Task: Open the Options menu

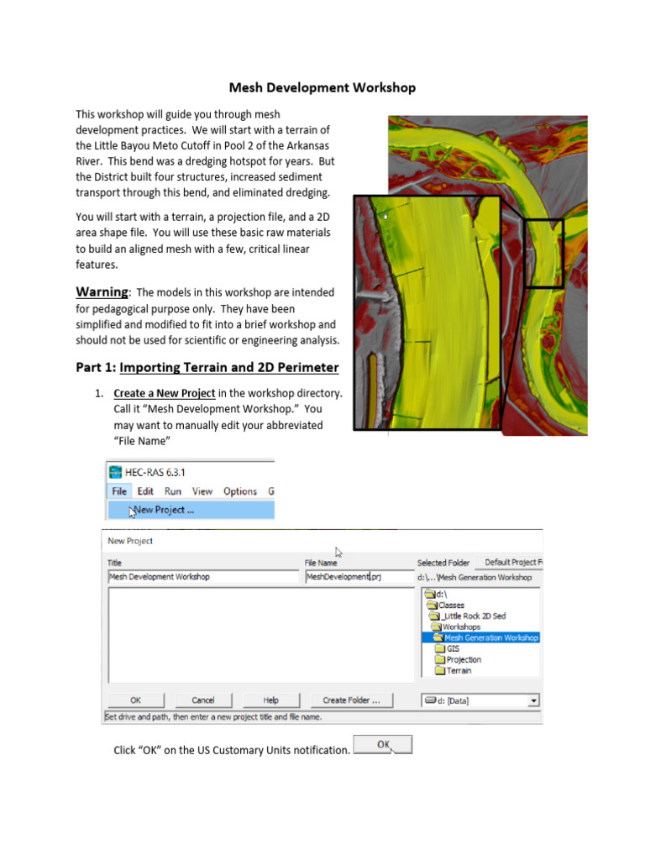Action: pos(239,491)
